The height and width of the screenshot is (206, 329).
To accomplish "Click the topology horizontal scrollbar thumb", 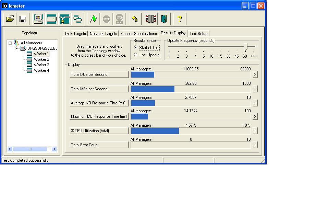I will 30,149.
